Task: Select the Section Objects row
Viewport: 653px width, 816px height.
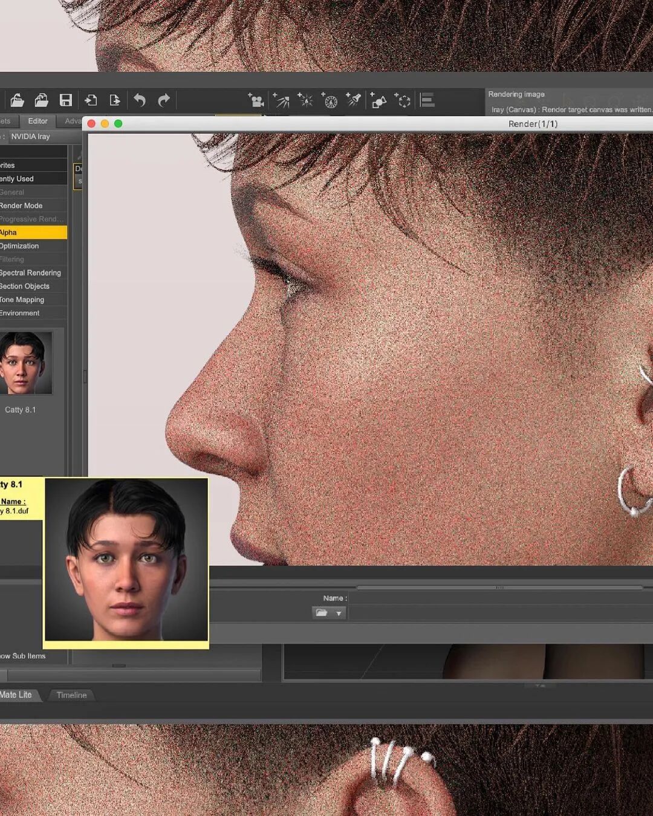Action: point(33,286)
